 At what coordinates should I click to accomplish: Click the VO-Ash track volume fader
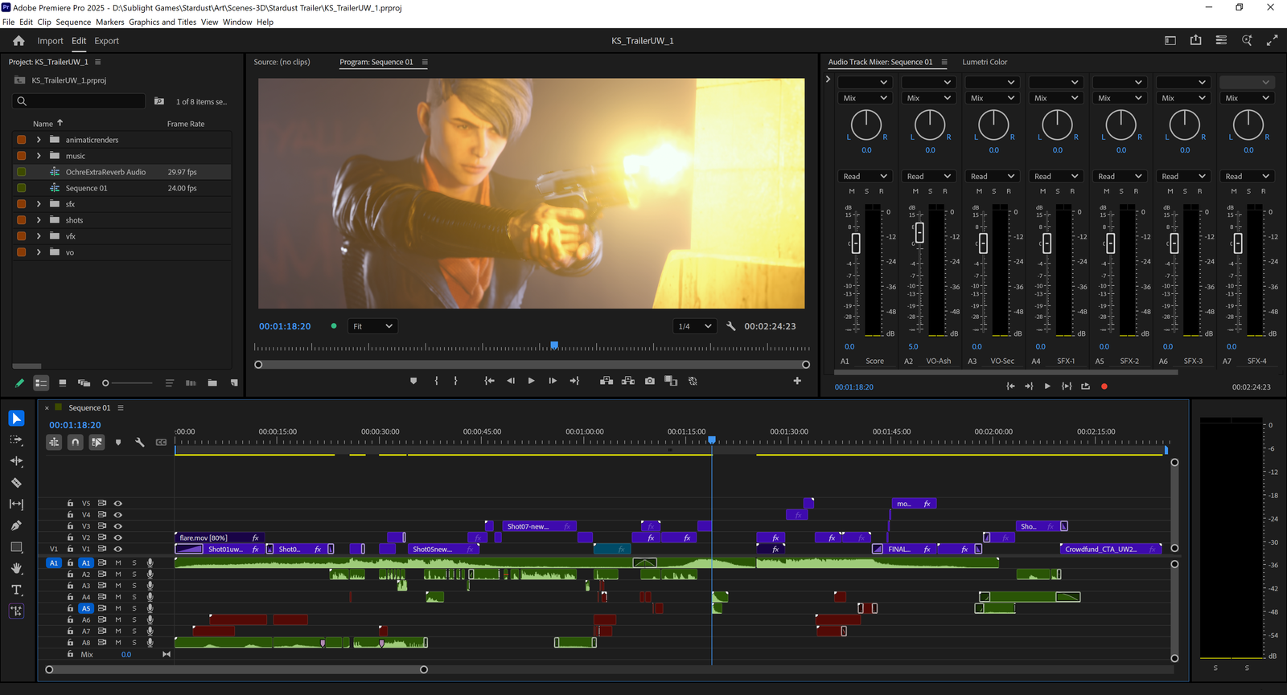pyautogui.click(x=919, y=232)
